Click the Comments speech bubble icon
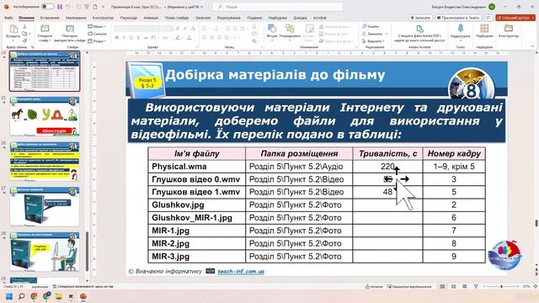Viewport: 539px width, 303px height. click(x=488, y=18)
